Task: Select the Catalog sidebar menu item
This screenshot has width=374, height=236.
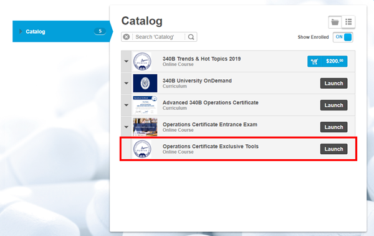Action: click(x=62, y=31)
